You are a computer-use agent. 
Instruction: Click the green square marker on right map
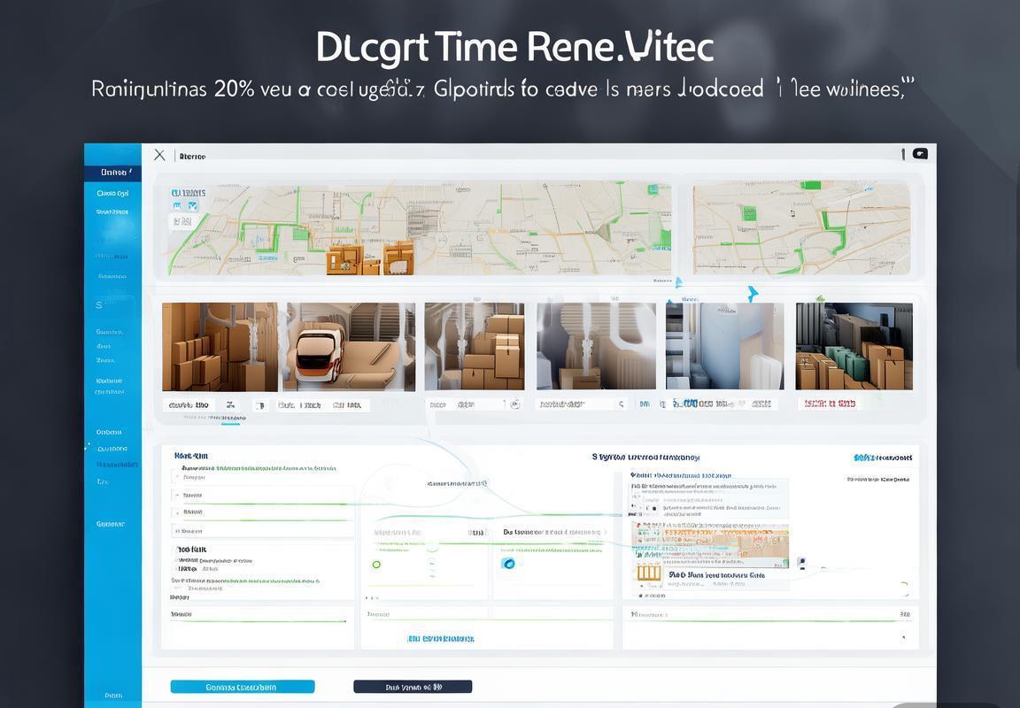tap(747, 213)
